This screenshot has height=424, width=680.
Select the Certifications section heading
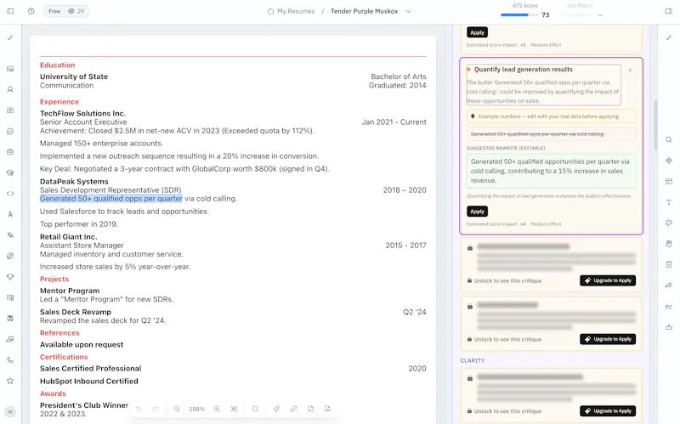click(64, 357)
